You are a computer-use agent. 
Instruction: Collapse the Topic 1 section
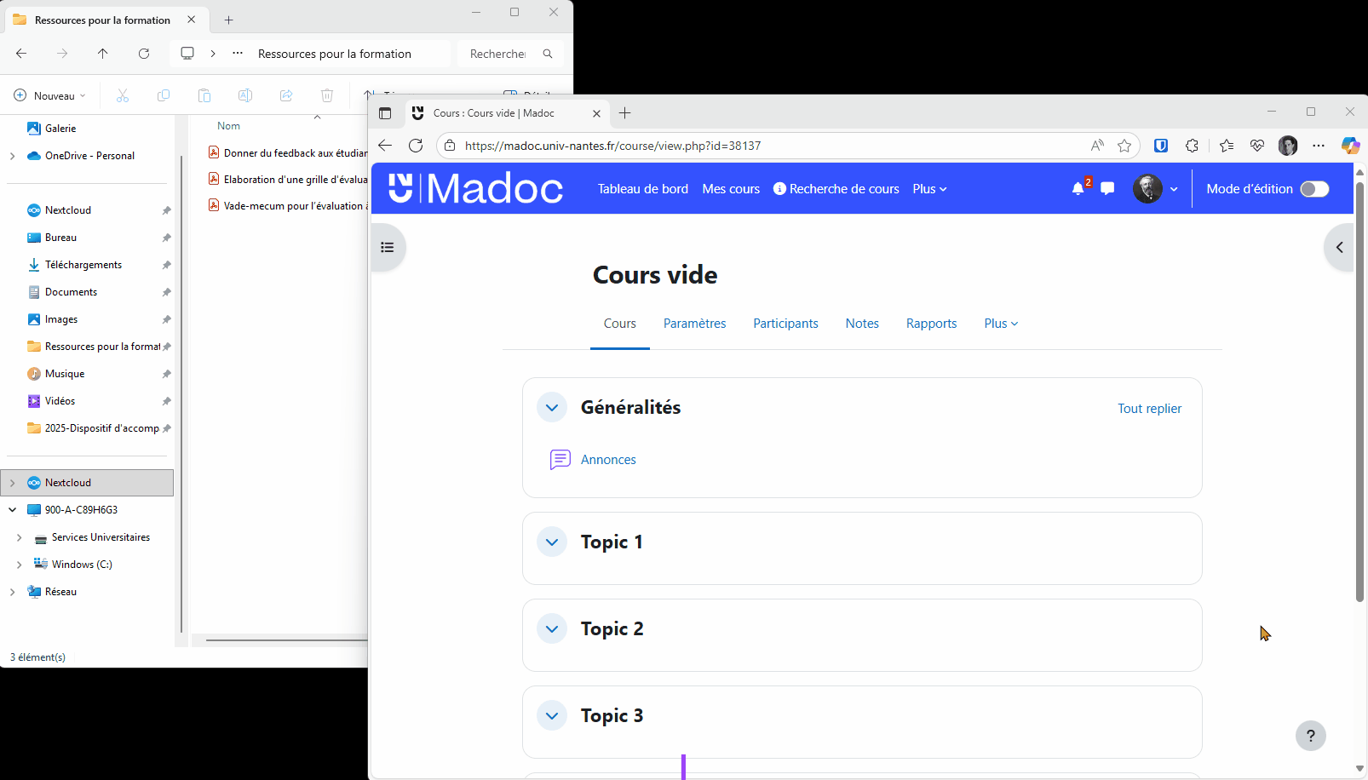(552, 542)
